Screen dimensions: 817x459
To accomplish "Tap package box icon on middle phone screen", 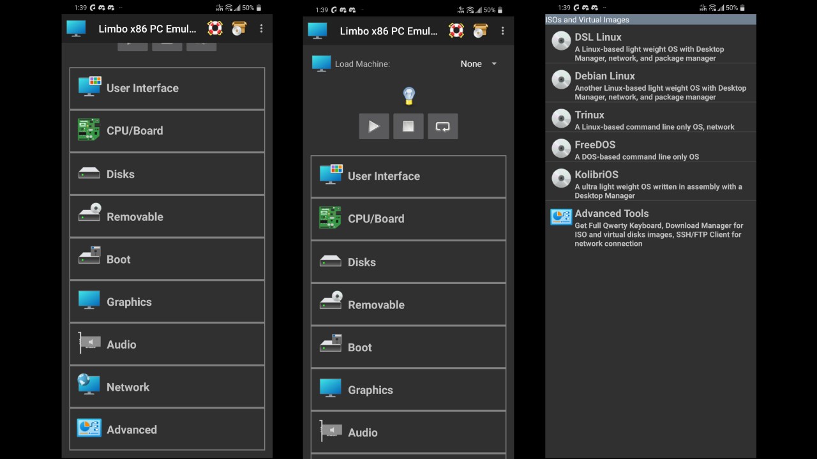I will coord(480,30).
